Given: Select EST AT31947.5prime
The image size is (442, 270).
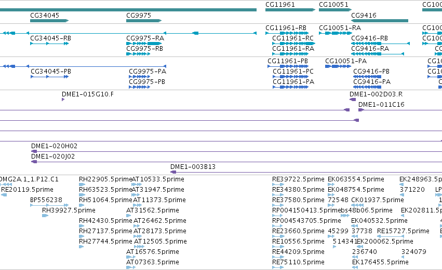Looking at the screenshot, I should tap(136, 195).
